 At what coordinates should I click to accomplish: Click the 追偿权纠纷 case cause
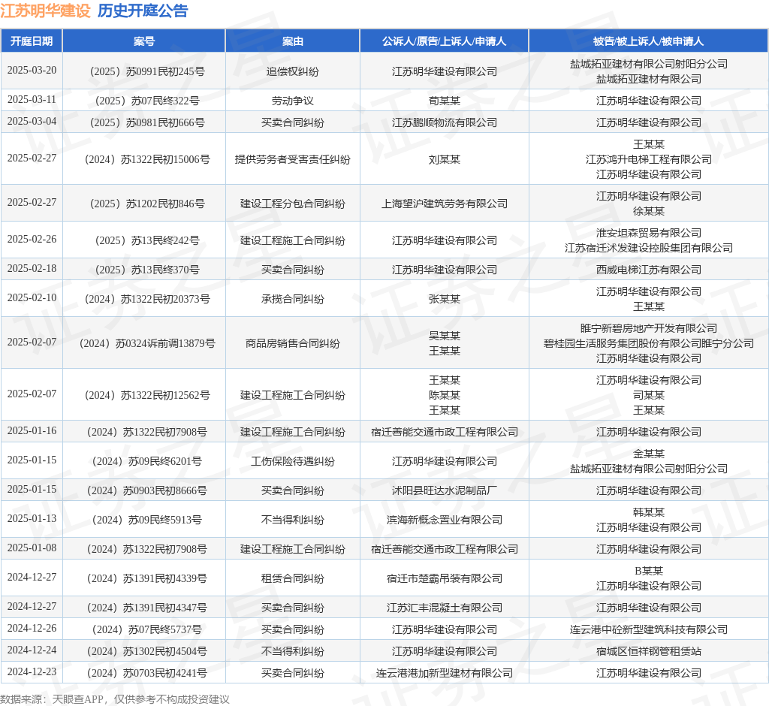293,71
